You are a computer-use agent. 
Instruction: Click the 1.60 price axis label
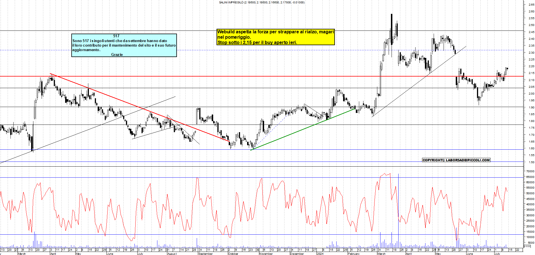coord(531,149)
